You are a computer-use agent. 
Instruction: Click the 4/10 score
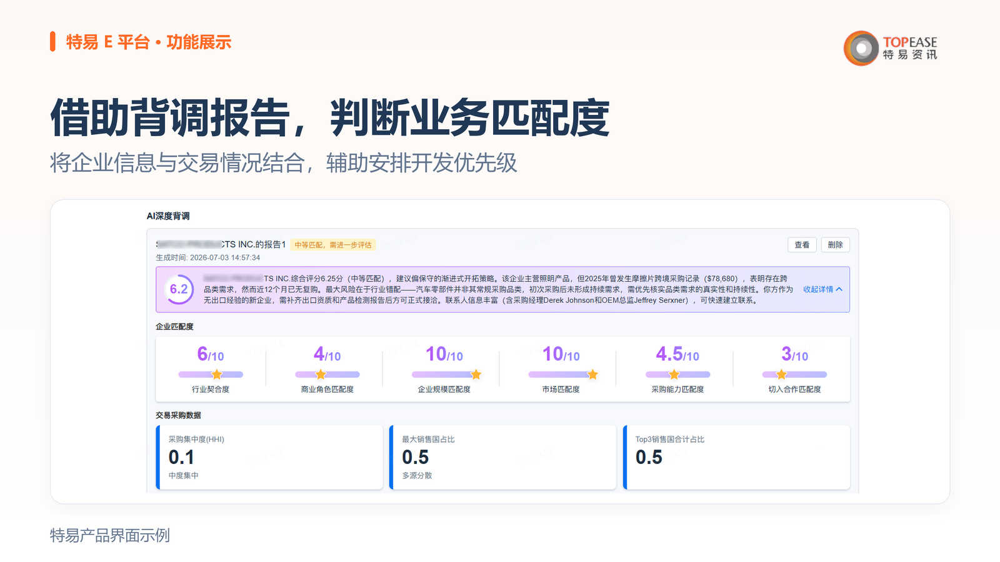[x=327, y=354]
